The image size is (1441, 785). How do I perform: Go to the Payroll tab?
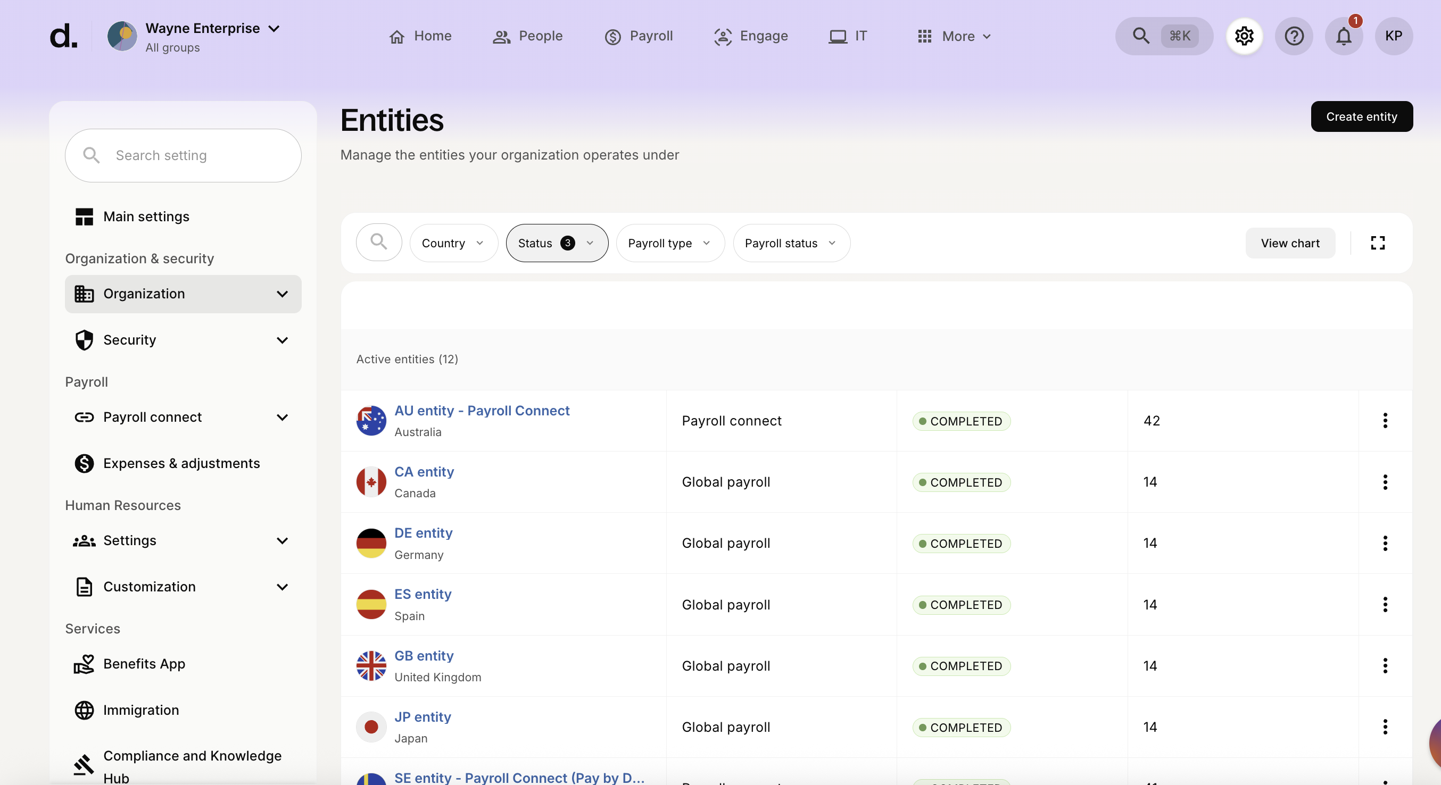(639, 36)
